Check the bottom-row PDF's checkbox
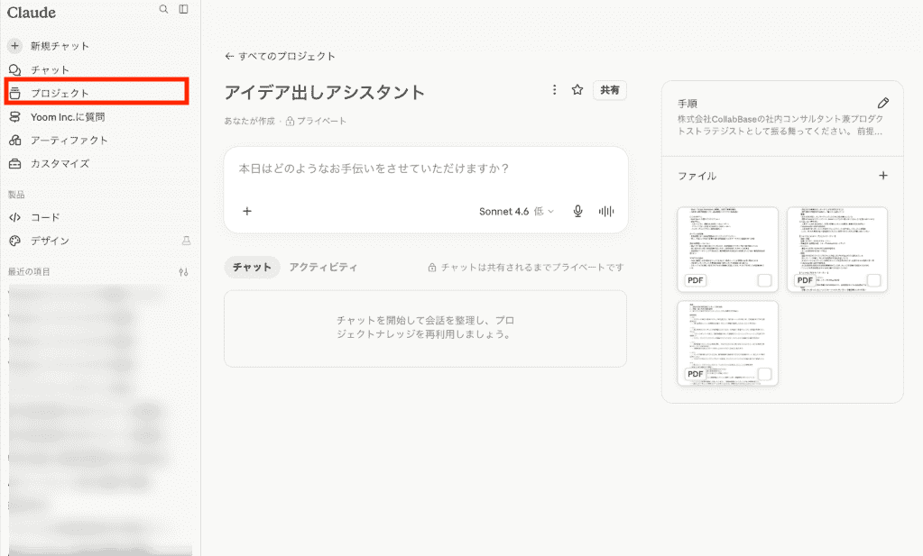The image size is (923, 556). click(764, 374)
